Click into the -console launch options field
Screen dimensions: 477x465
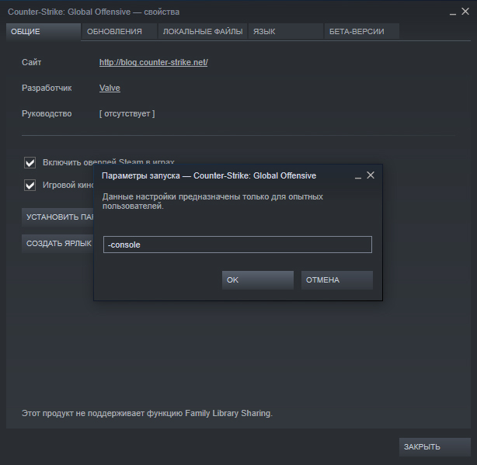pyautogui.click(x=238, y=245)
